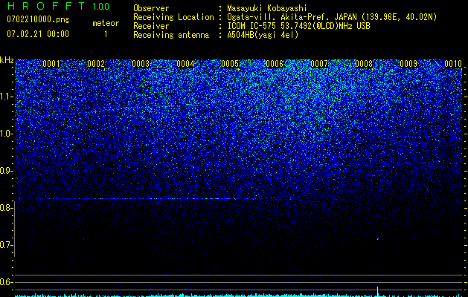
Task: Click time marker 0005
Action: pos(230,64)
